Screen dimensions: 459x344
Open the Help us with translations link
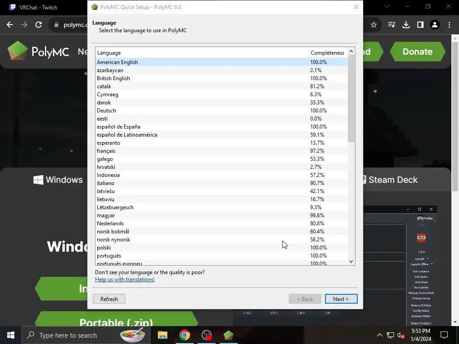(x=125, y=279)
